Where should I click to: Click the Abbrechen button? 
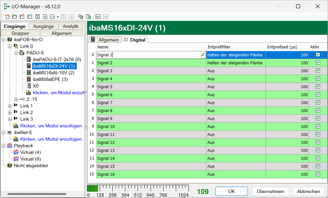click(x=308, y=191)
